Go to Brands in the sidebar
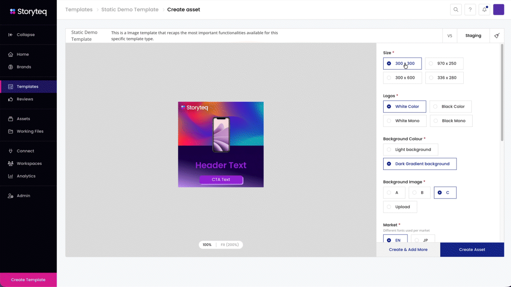This screenshot has height=287, width=511. (24, 67)
